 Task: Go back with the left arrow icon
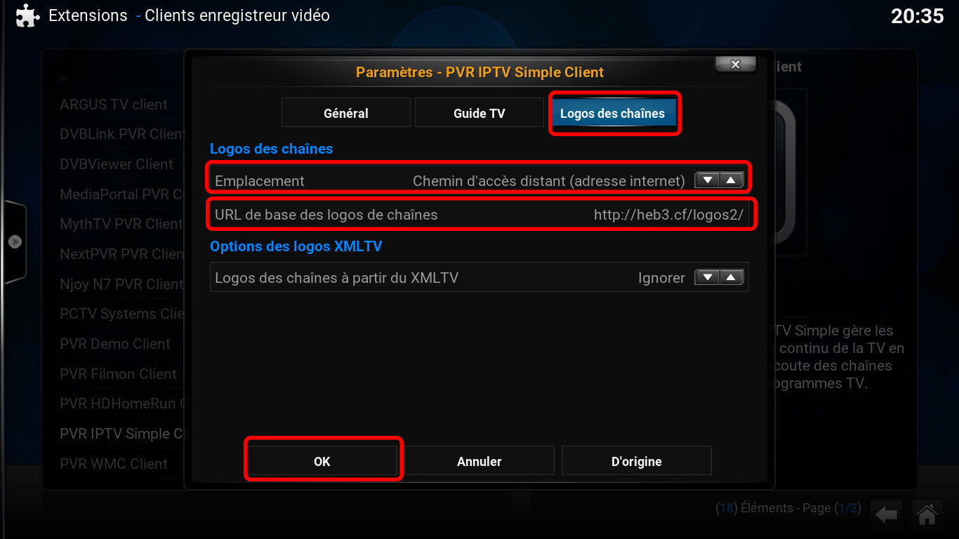coord(886,515)
